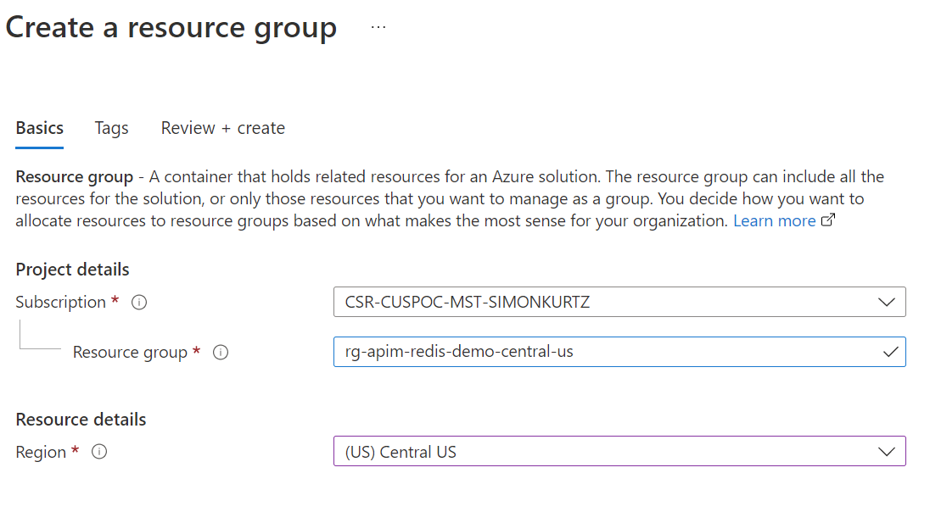Click the Create a resource group title

coord(171,28)
